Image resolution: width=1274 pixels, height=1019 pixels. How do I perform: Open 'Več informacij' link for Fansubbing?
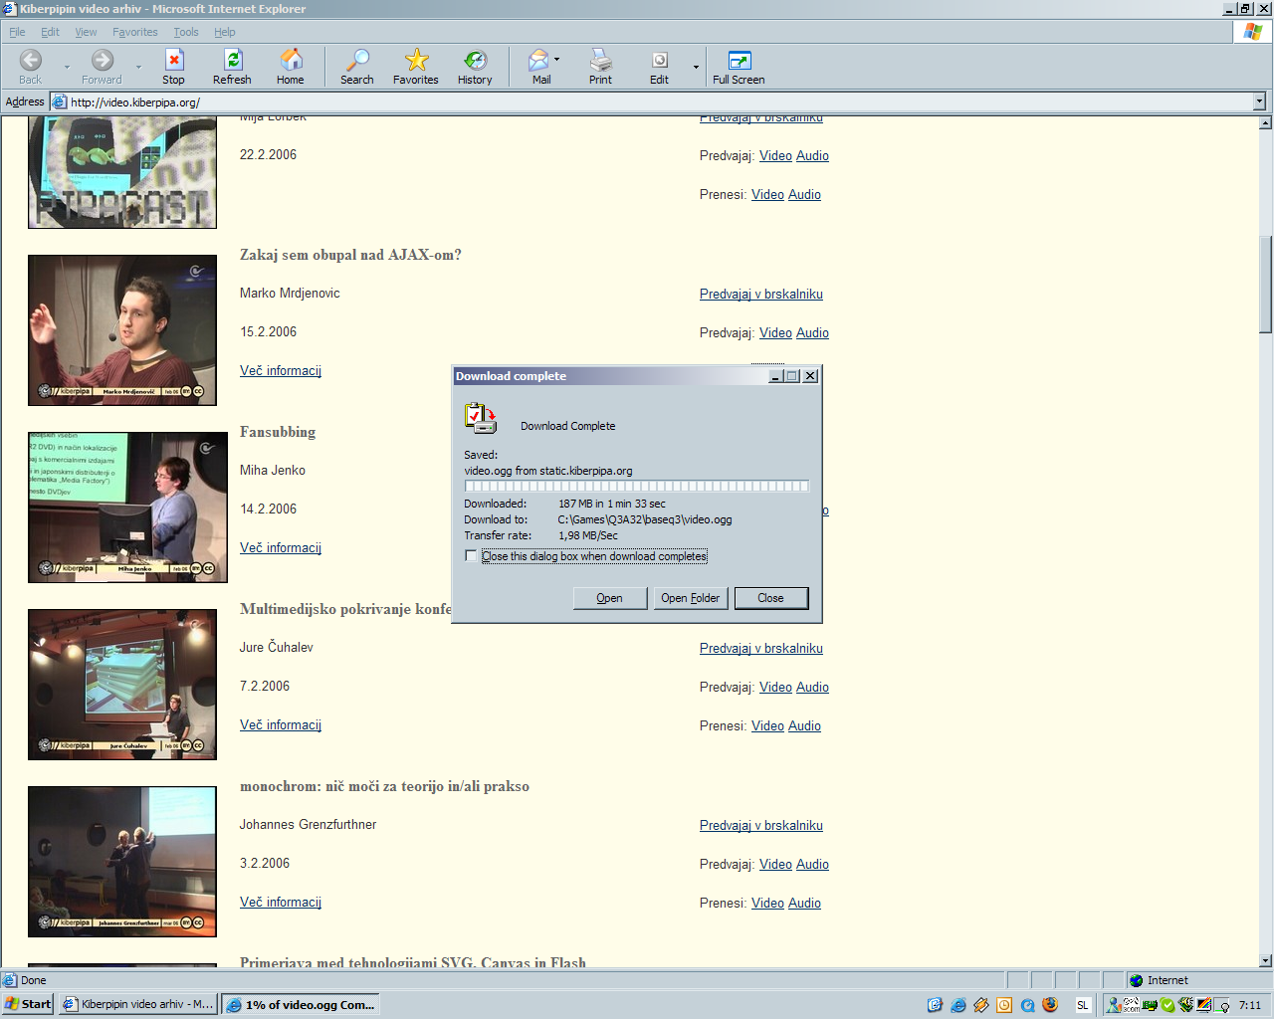281,547
